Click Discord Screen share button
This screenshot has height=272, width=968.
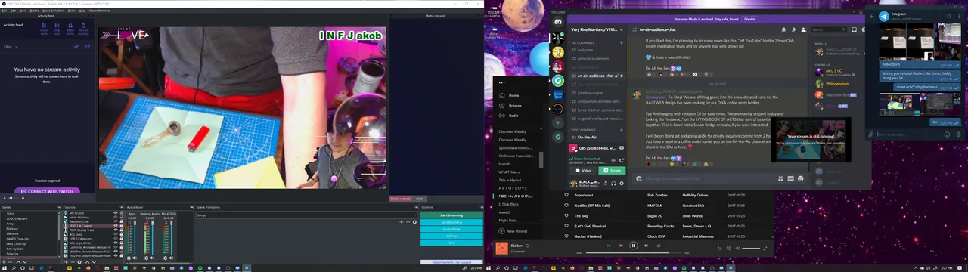coord(612,171)
